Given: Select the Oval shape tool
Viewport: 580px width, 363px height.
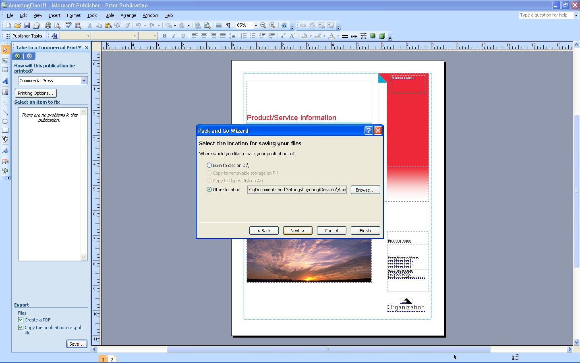Looking at the screenshot, I should pos(5,121).
